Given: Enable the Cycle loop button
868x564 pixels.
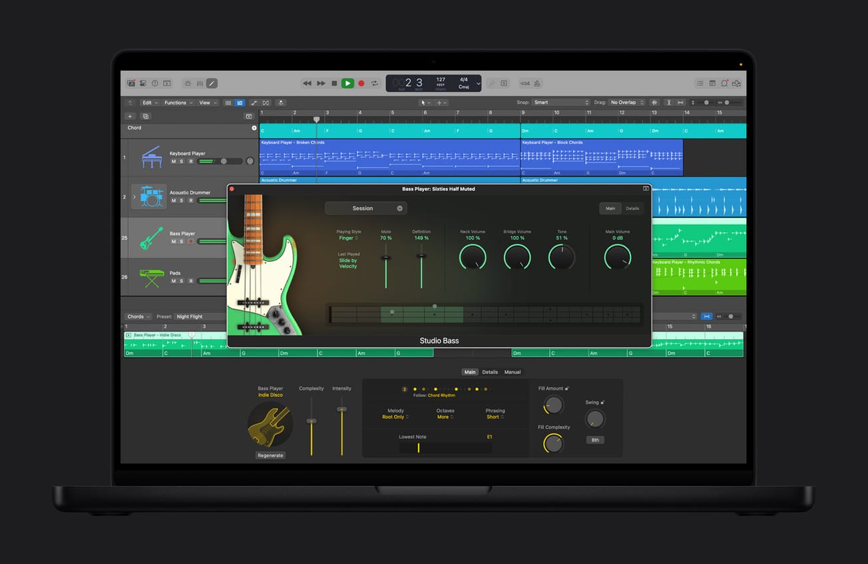Looking at the screenshot, I should click(x=375, y=83).
